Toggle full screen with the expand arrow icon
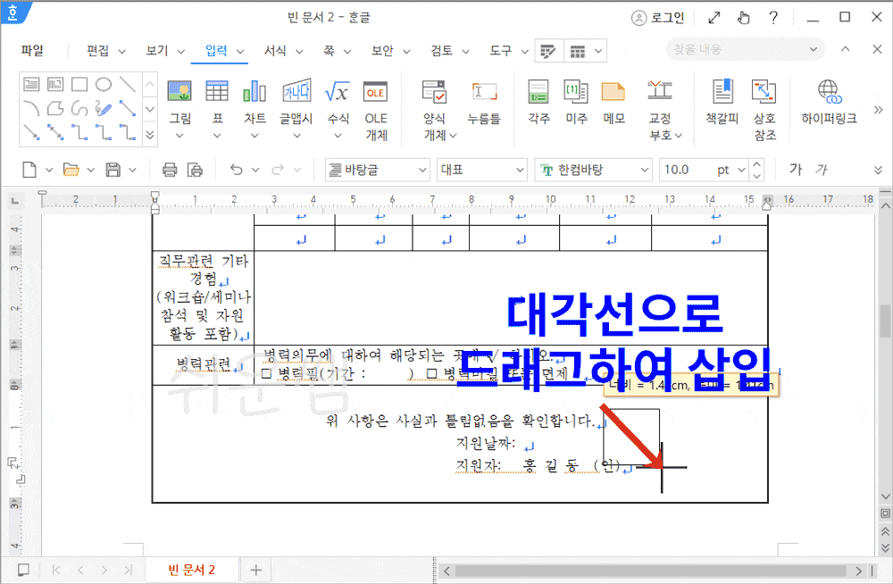Image resolution: width=893 pixels, height=584 pixels. coord(714,16)
